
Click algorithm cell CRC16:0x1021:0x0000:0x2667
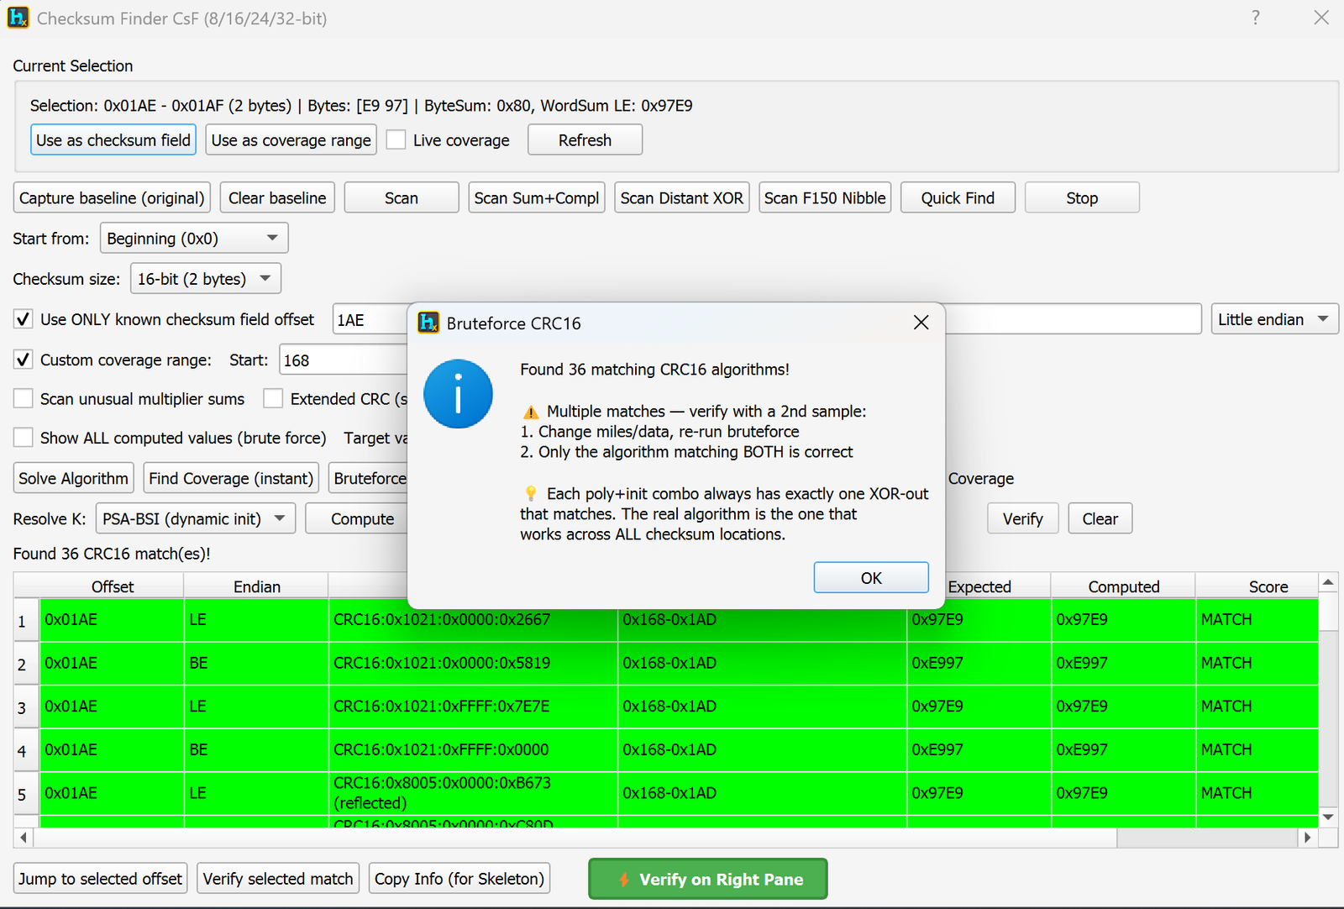pyautogui.click(x=473, y=619)
